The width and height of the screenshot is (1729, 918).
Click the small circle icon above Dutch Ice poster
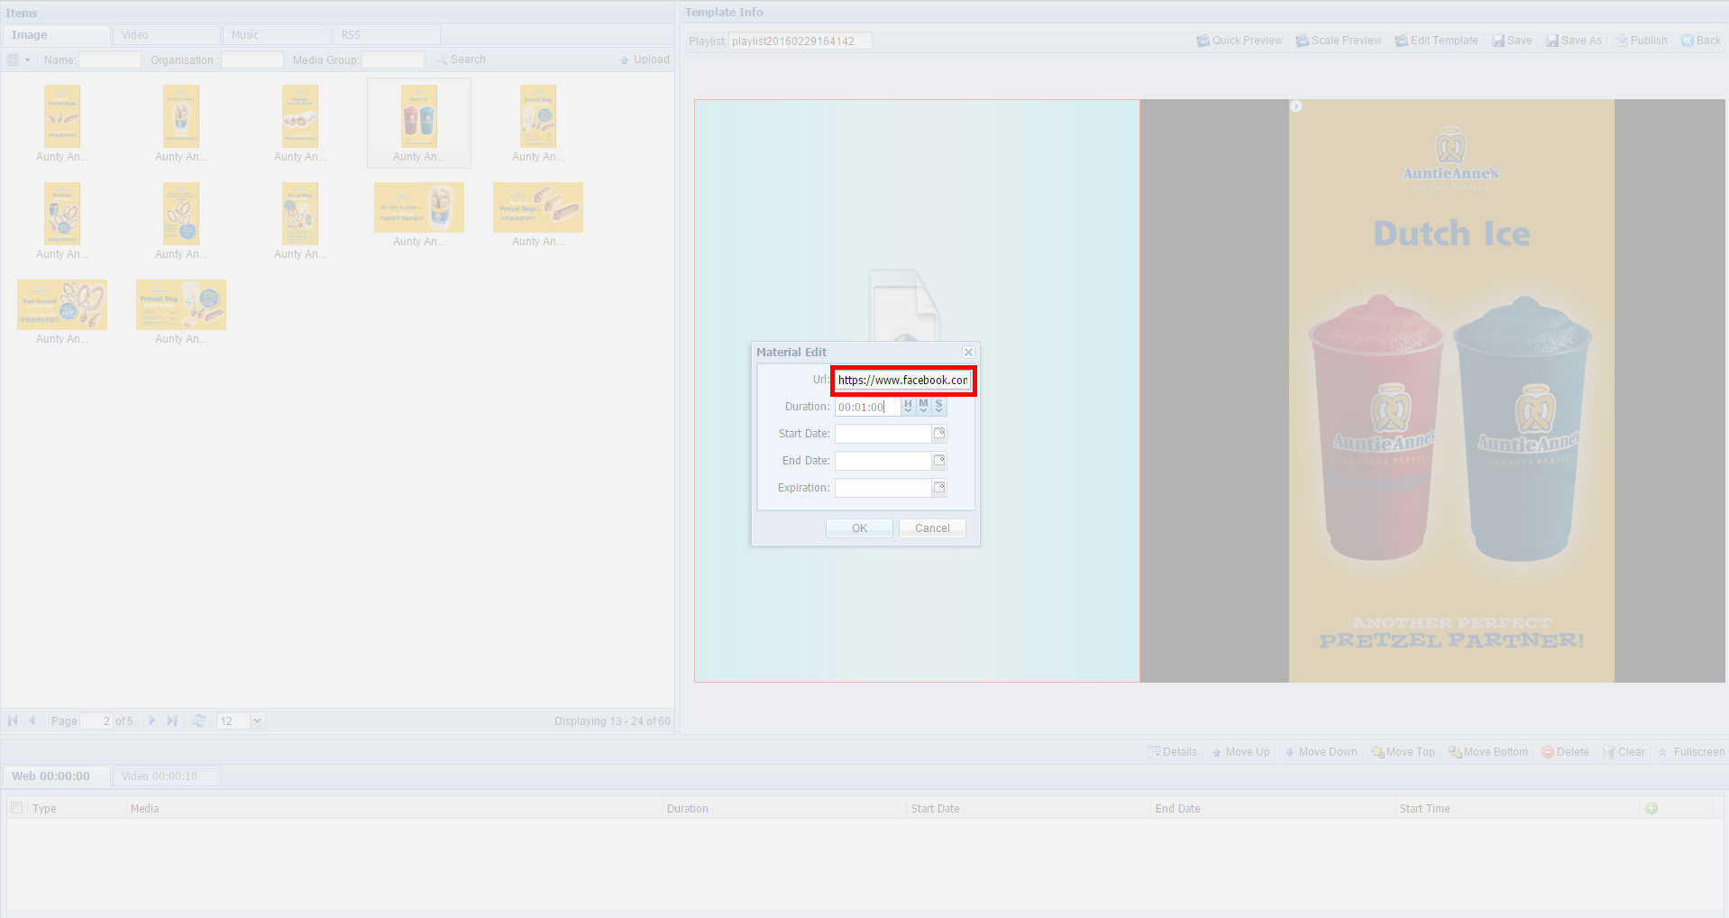pos(1295,106)
